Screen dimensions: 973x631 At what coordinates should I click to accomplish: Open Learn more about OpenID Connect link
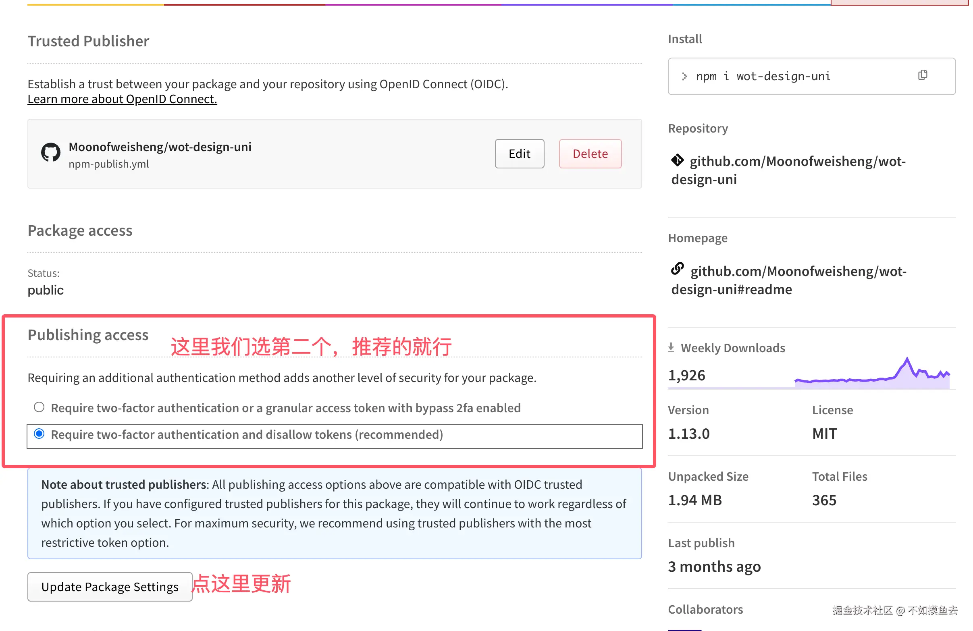pyautogui.click(x=122, y=99)
